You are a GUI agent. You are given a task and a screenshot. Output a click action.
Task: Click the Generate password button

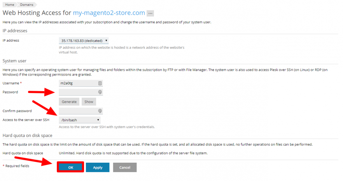click(69, 102)
